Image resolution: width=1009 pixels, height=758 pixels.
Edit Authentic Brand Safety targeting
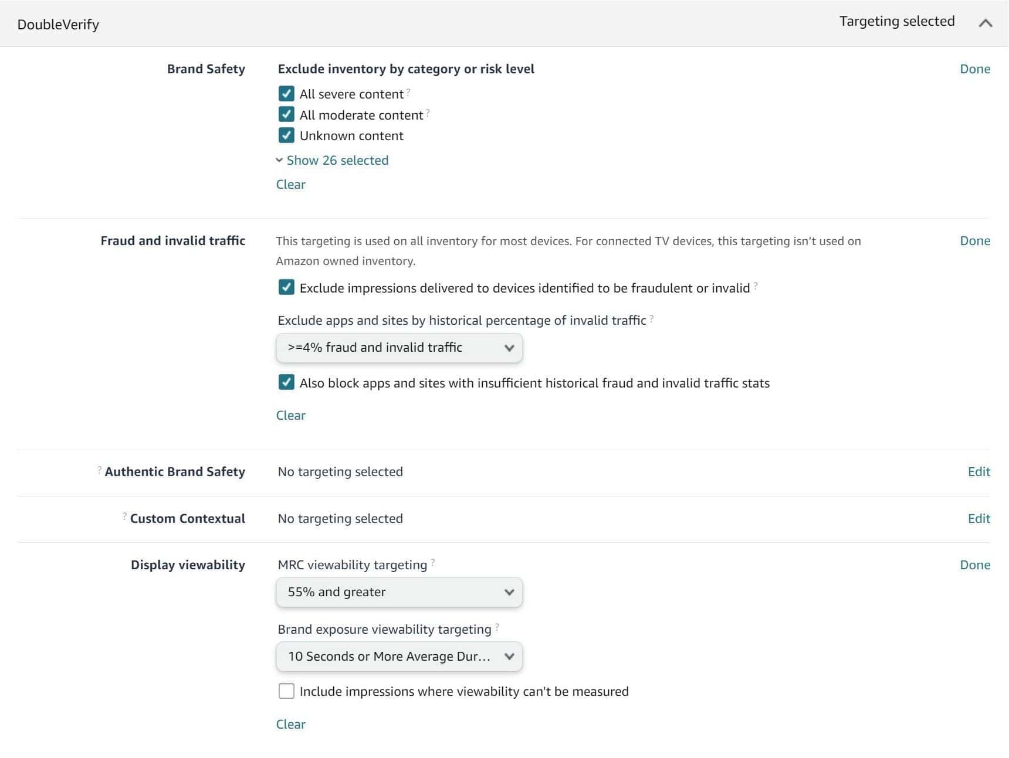pyautogui.click(x=978, y=471)
